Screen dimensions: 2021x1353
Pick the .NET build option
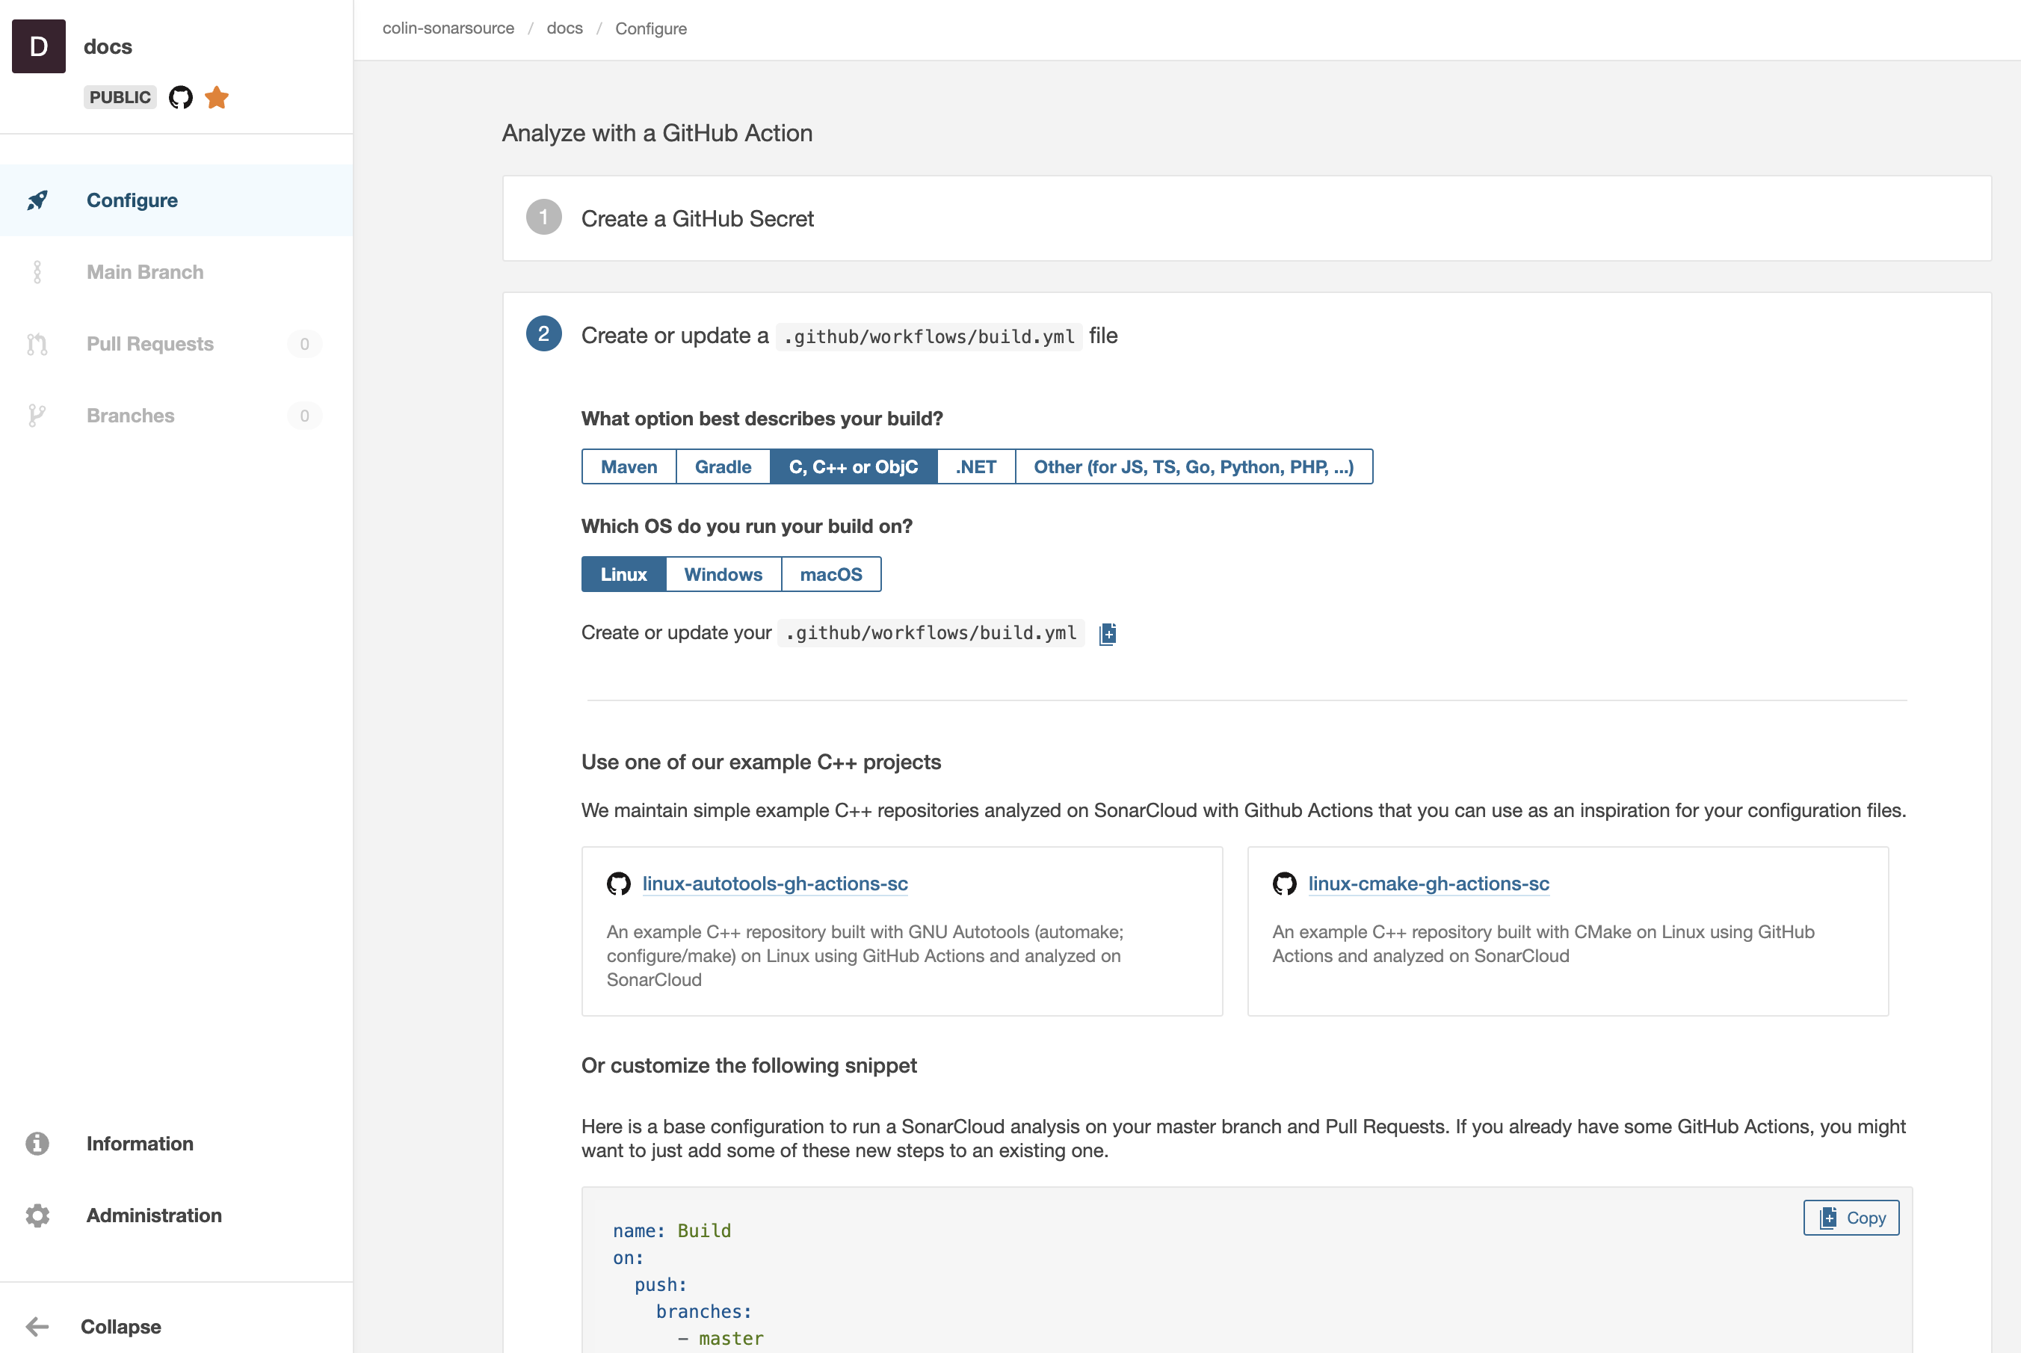975,466
